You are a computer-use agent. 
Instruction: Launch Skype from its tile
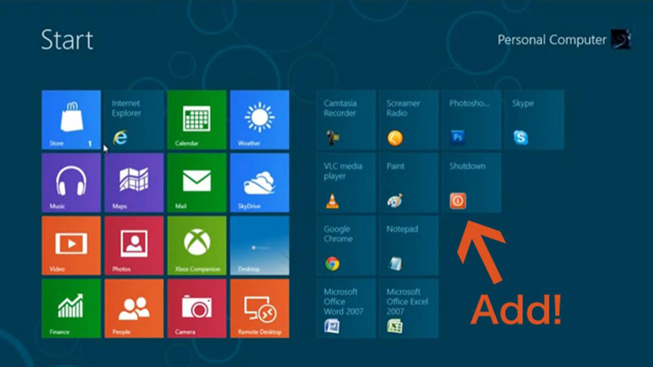[x=534, y=120]
